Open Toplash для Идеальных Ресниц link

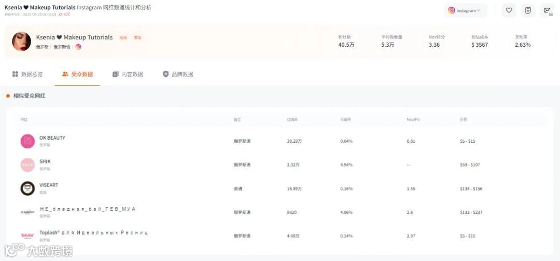93,232
